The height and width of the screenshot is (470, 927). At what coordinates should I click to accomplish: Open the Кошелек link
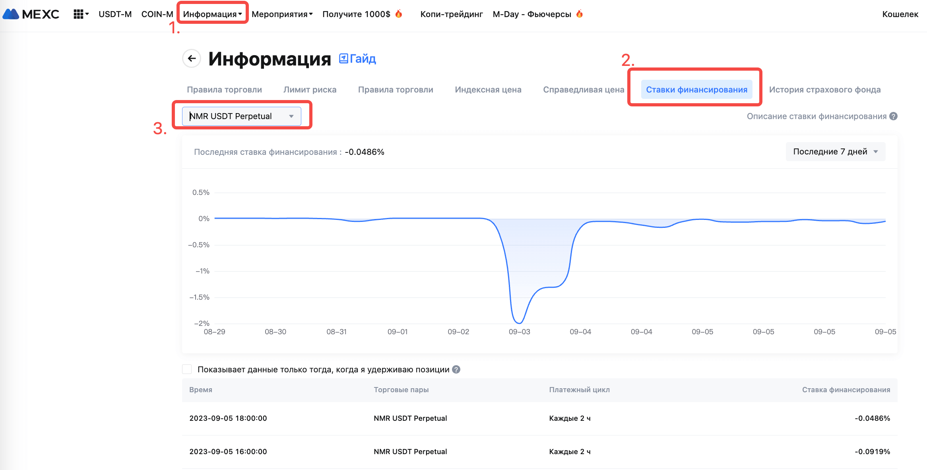900,14
